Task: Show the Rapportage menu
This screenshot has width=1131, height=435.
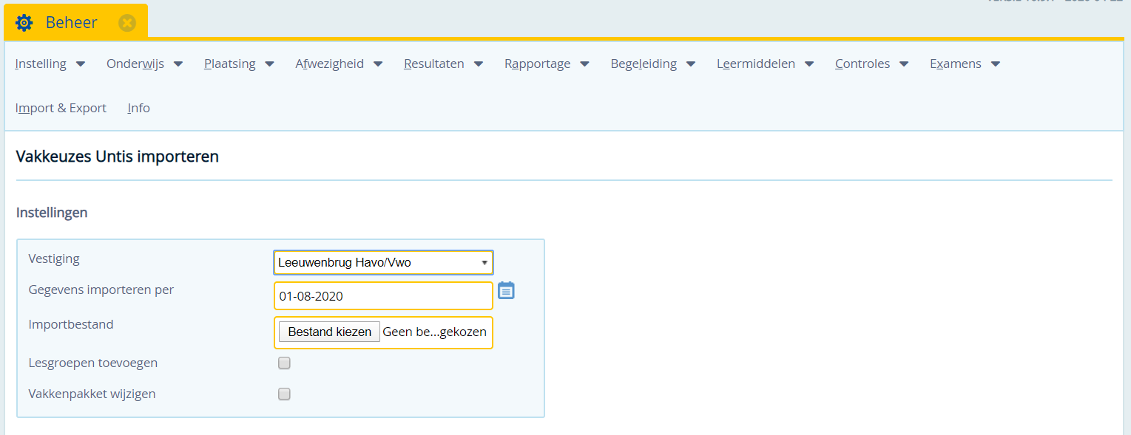Action: [x=547, y=64]
